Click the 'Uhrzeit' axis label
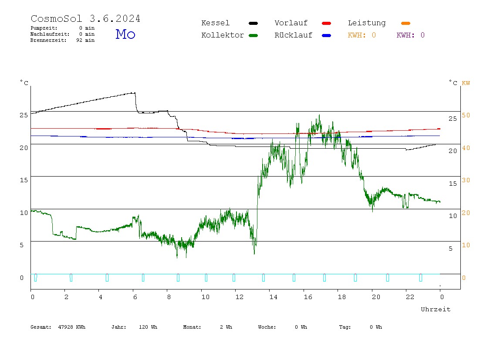 [436, 309]
